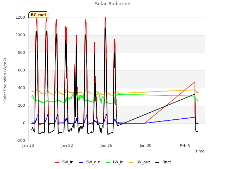Click the 200 y-axis tick label
Image resolution: width=226 pixels, height=169 pixels.
coord(22,106)
